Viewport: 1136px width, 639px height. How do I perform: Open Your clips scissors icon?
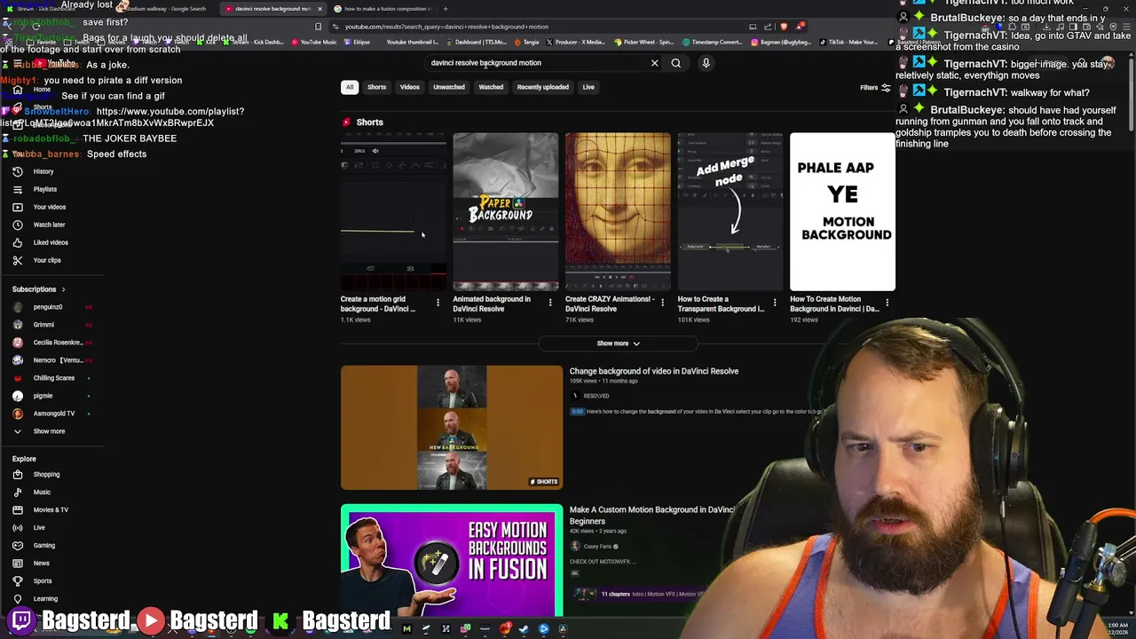point(17,260)
